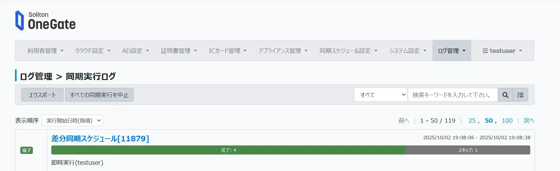Screen dimensions: 560x171
Task: Click the magnifying glass search icon
Action: point(505,95)
